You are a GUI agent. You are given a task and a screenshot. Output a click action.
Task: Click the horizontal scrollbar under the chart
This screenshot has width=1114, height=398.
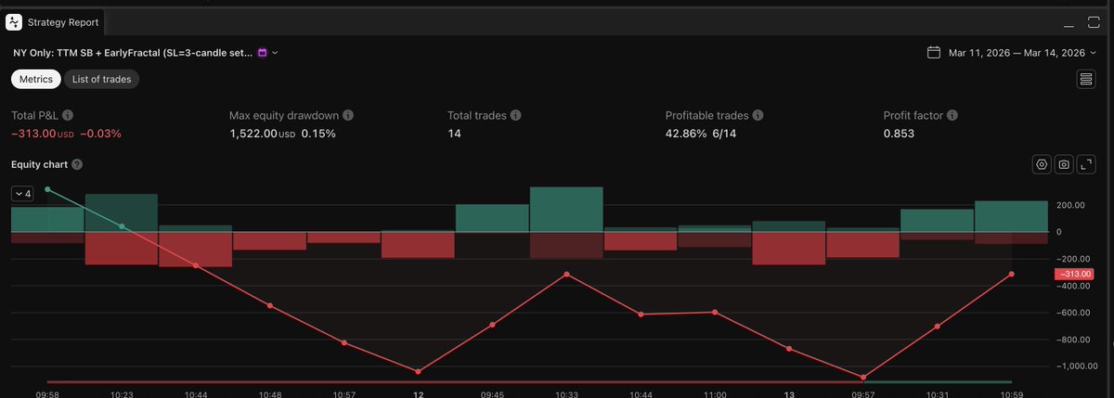click(529, 381)
